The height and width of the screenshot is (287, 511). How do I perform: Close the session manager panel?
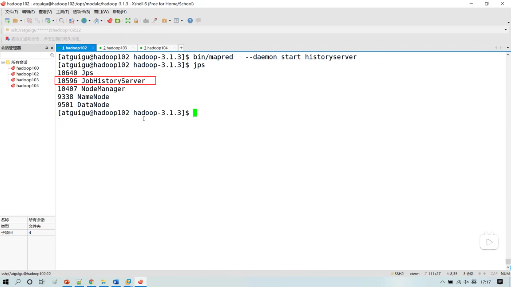coord(52,48)
